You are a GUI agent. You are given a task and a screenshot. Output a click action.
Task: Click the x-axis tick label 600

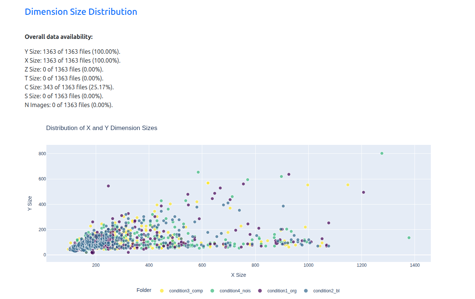click(x=202, y=265)
